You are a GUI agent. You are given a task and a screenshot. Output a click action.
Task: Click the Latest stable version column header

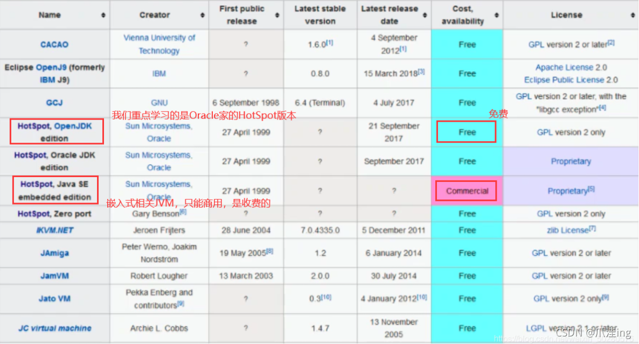tap(321, 15)
